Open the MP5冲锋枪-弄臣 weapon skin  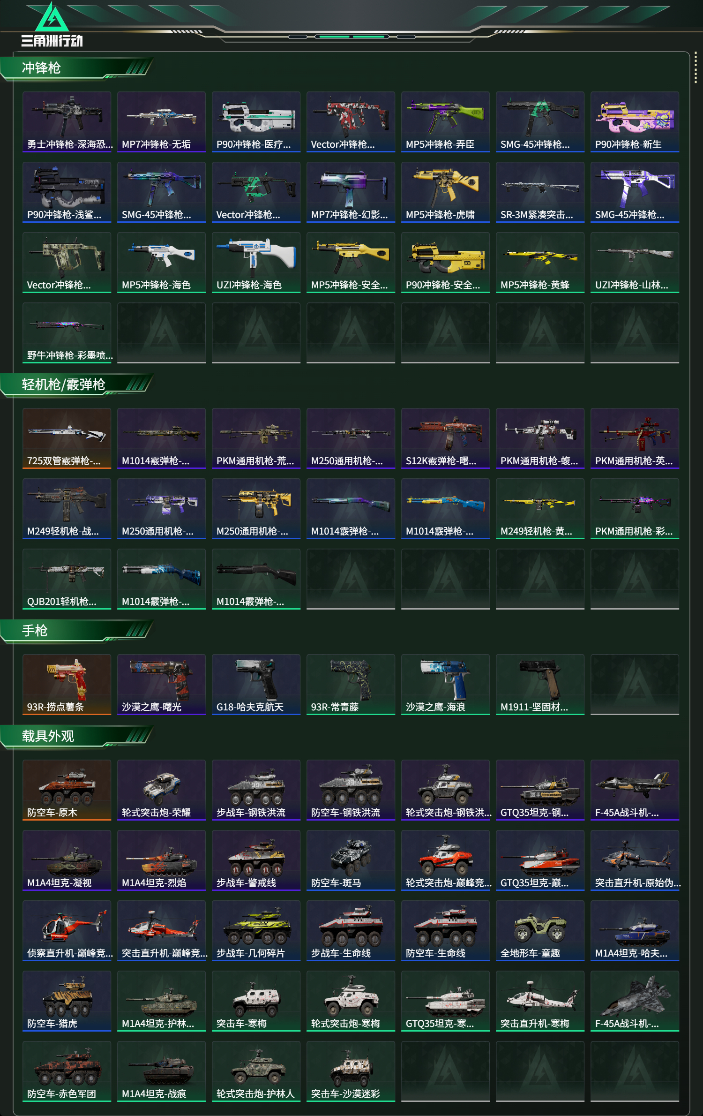pyautogui.click(x=445, y=122)
